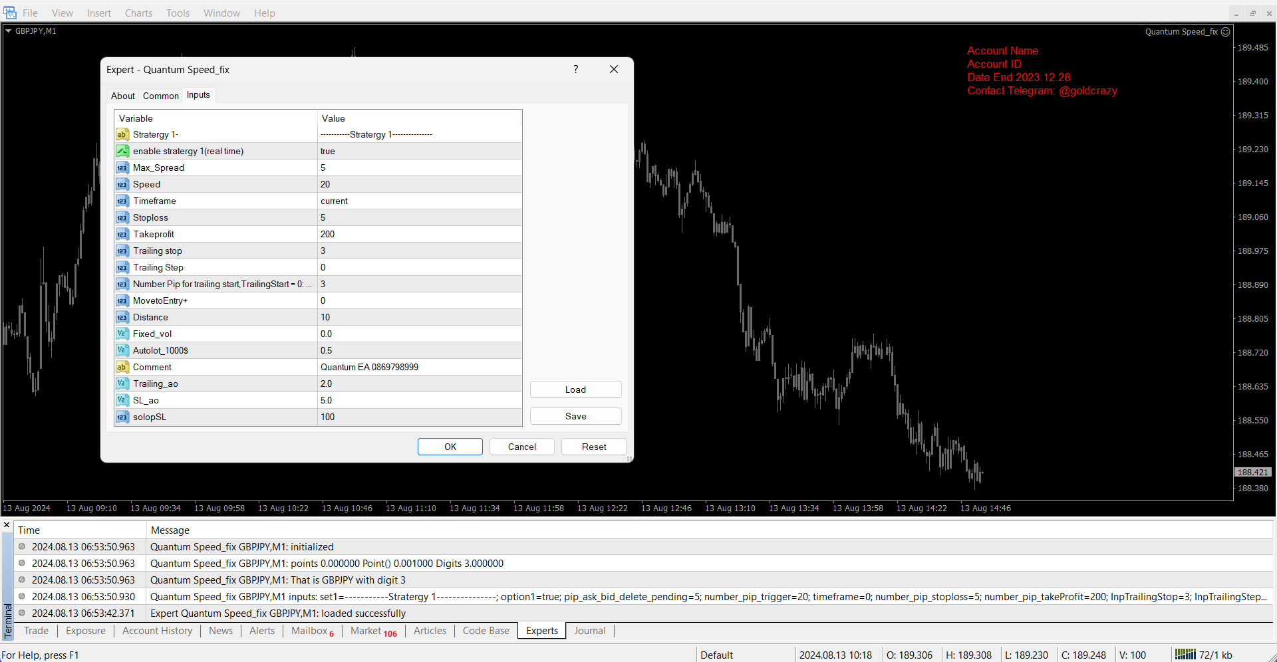The height and width of the screenshot is (662, 1277).
Task: Select the Takeprofit value field 200
Action: click(419, 234)
